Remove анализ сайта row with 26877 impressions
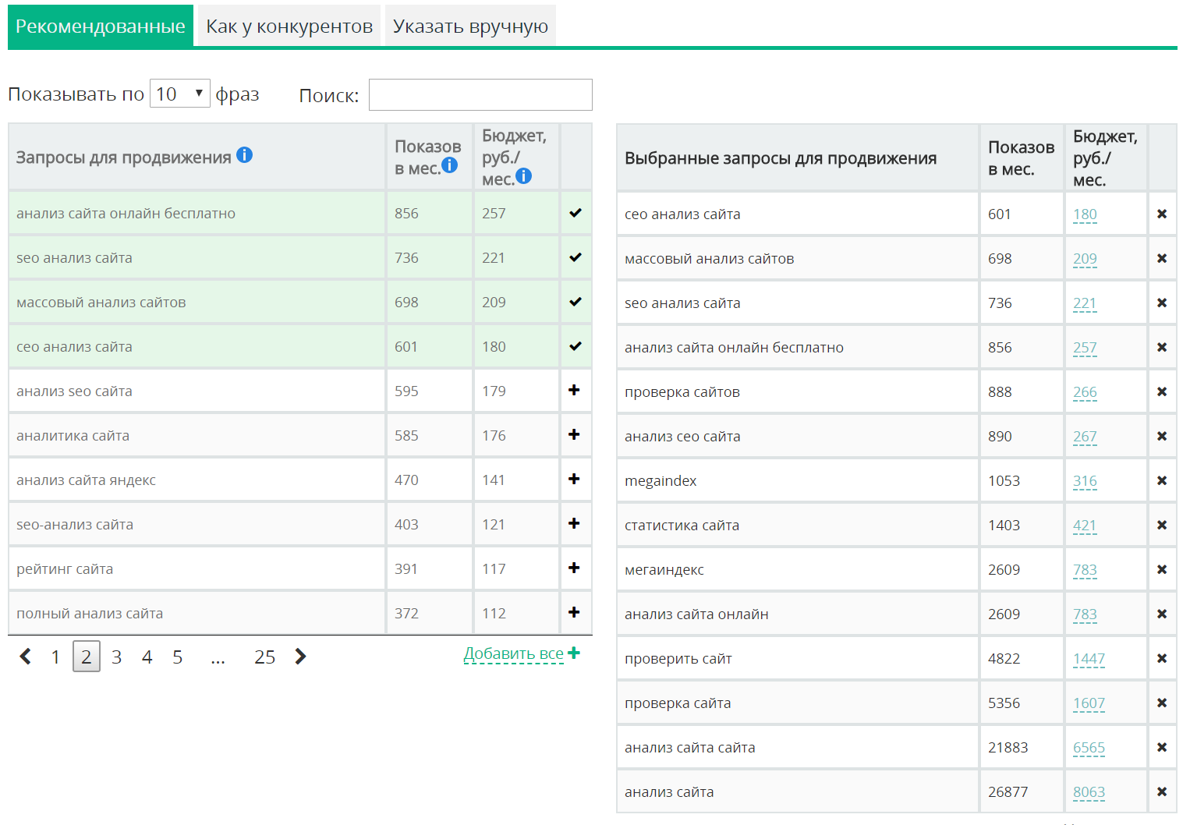Screen dimensions: 1190x825 pos(1162,791)
